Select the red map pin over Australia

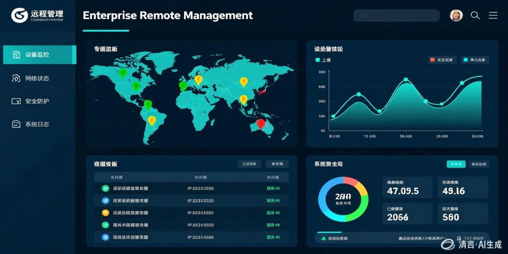pos(261,124)
